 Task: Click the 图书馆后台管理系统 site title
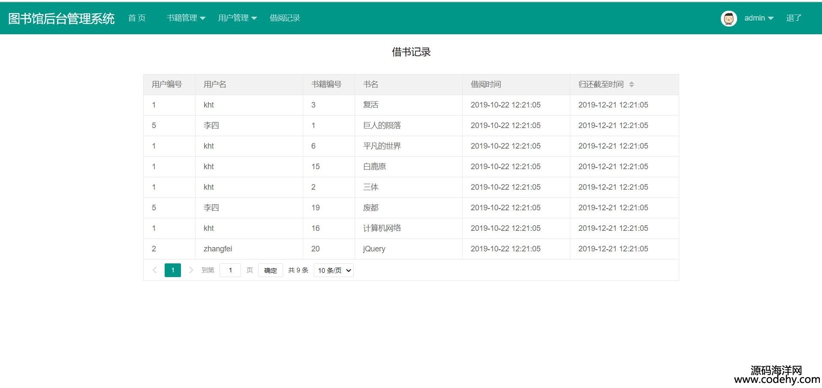click(x=61, y=18)
